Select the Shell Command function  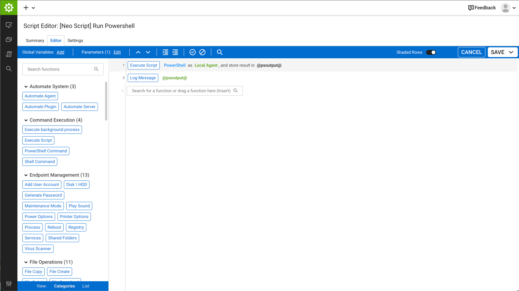coord(40,162)
